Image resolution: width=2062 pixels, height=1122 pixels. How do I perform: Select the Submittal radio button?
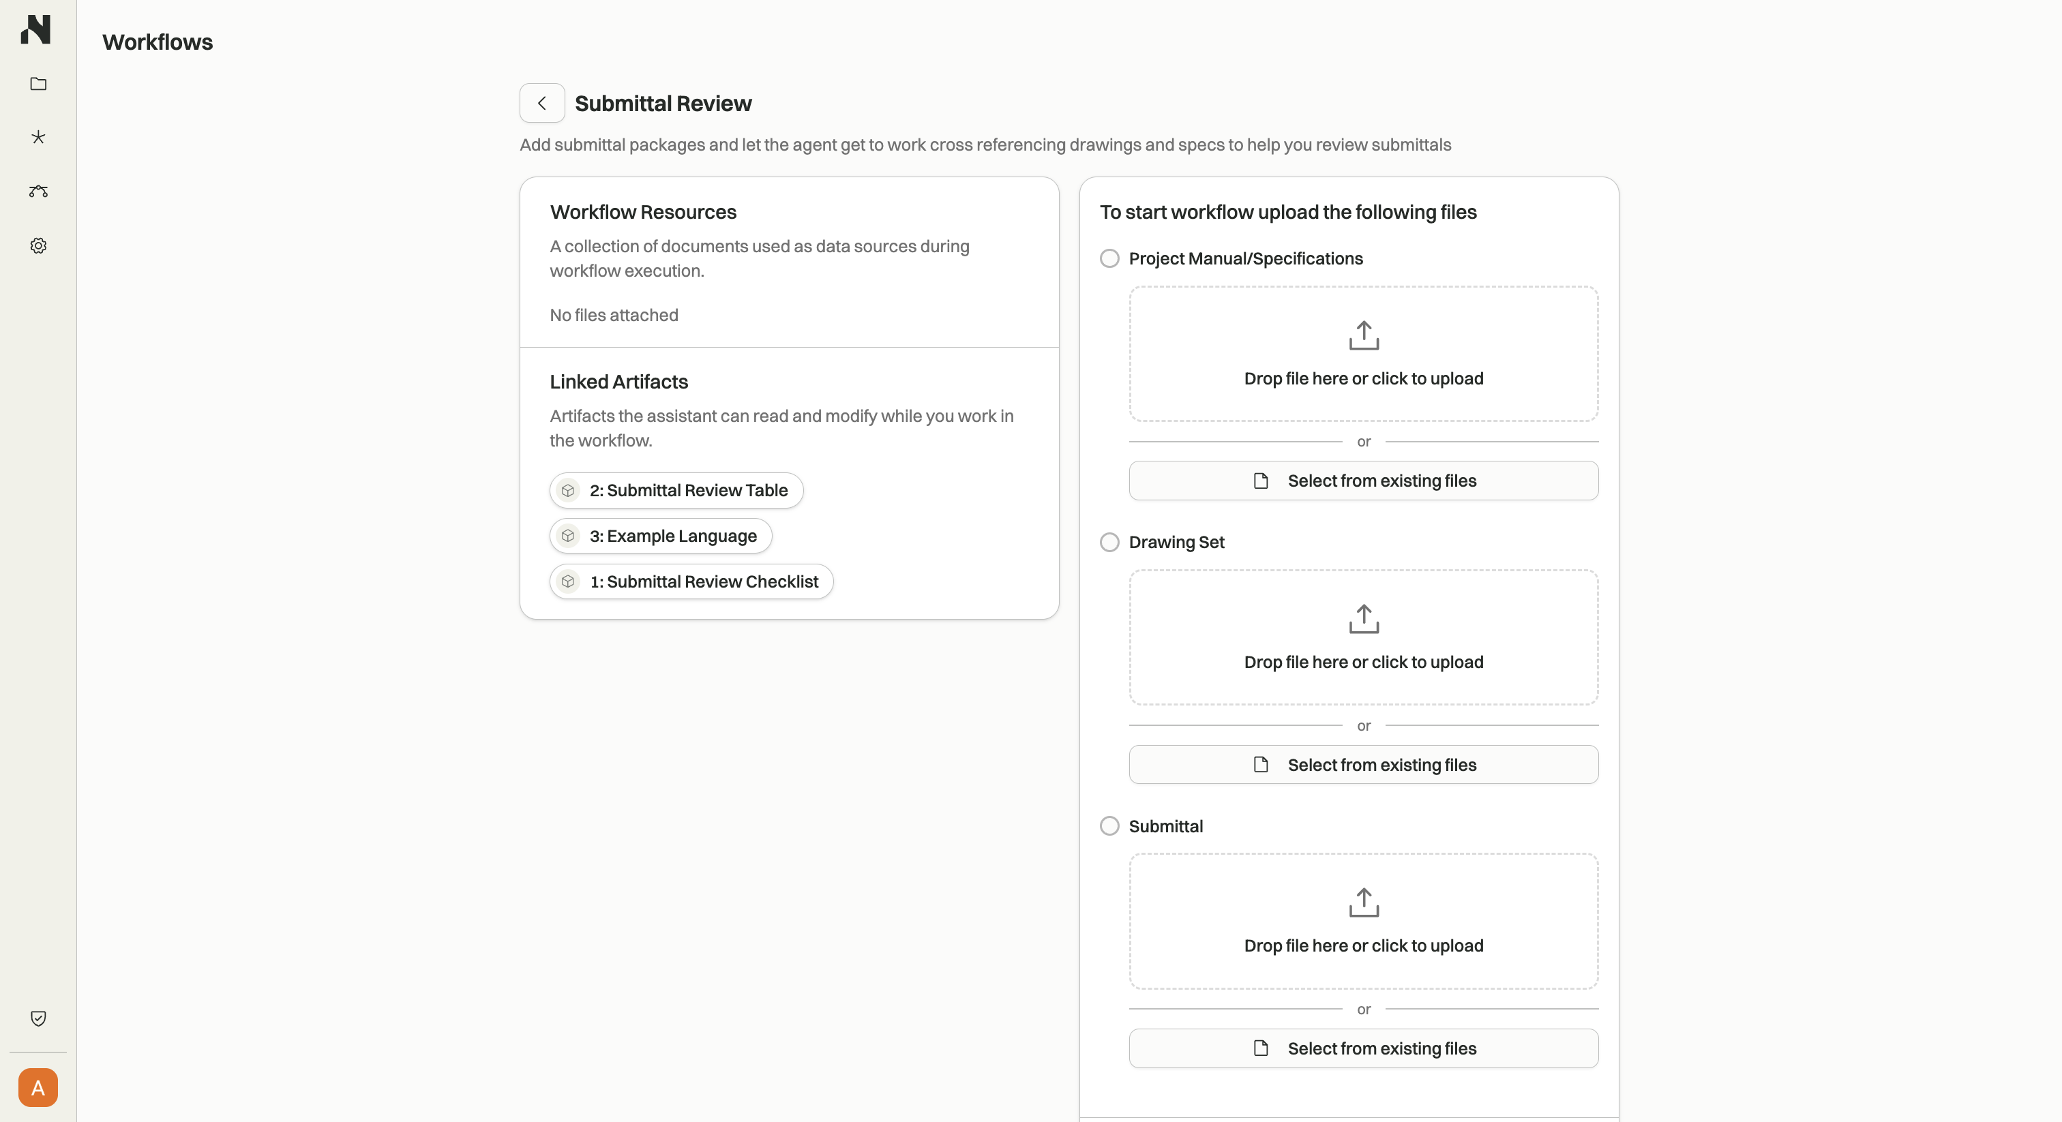click(x=1109, y=825)
